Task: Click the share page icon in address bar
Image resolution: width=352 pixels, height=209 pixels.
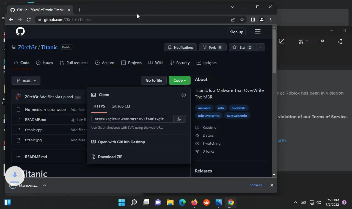Action: tap(233, 20)
